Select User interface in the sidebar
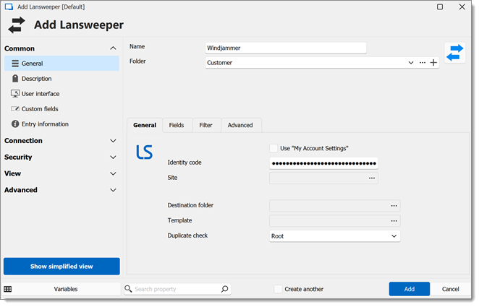The height and width of the screenshot is (307, 479). tap(62, 94)
